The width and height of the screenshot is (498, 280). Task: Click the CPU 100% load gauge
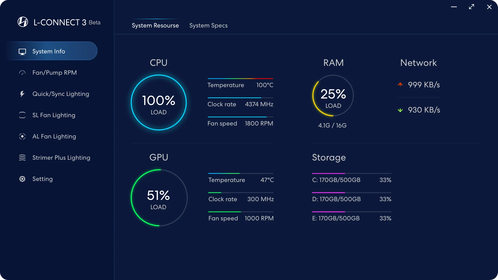coord(159,102)
